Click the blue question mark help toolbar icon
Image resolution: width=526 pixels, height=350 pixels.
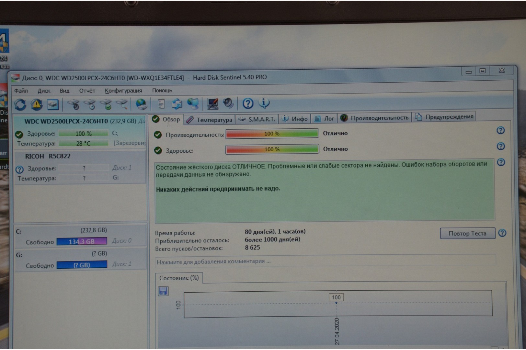248,103
